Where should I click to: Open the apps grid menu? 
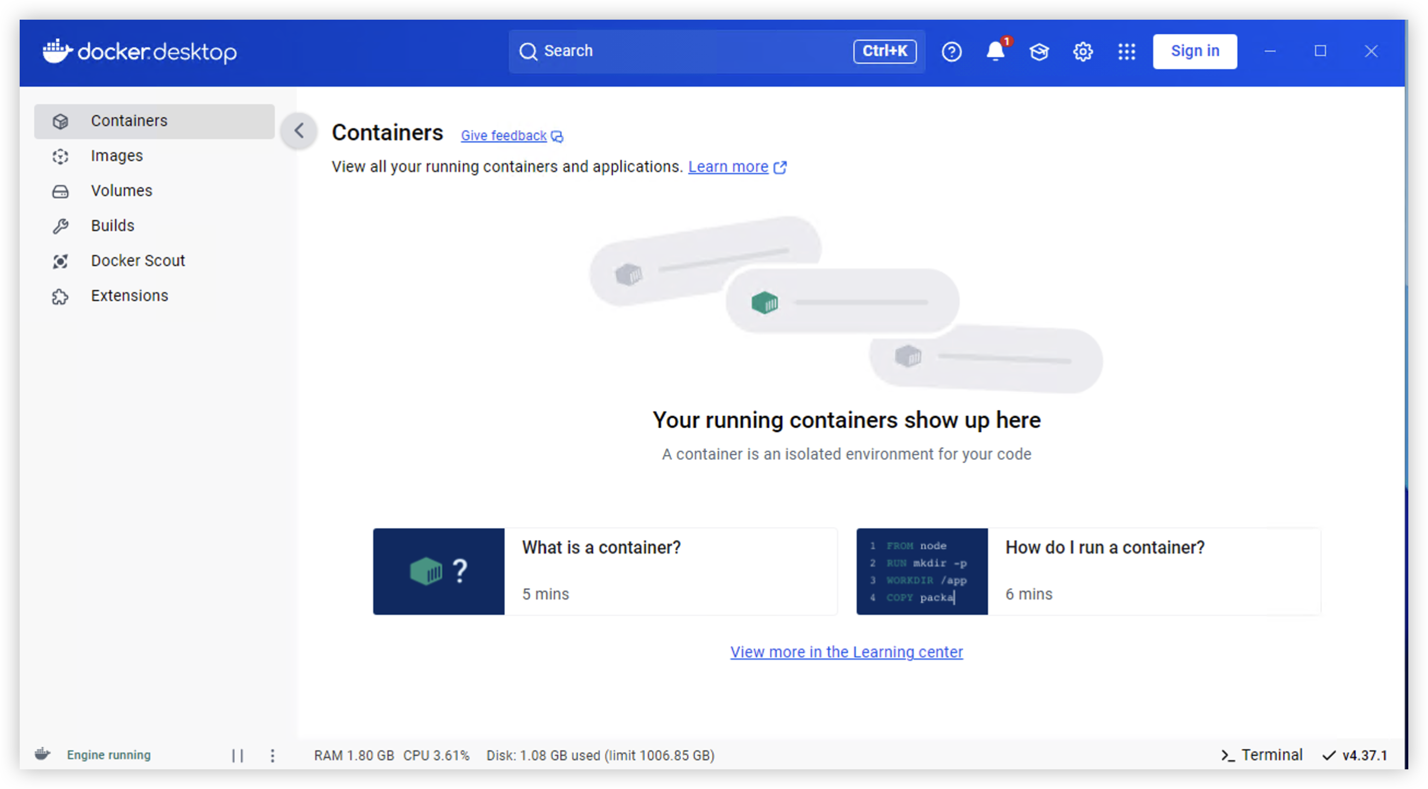1126,51
